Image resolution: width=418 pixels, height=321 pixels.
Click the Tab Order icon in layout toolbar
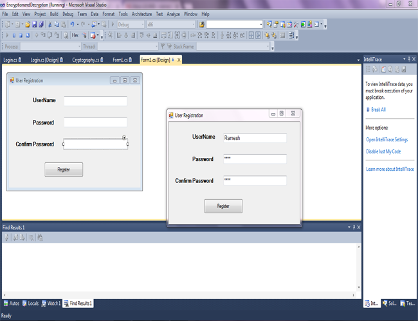tap(291, 35)
